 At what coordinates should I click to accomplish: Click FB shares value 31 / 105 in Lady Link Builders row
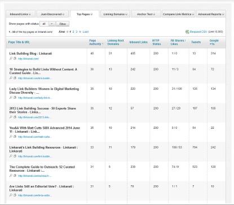(x=177, y=89)
